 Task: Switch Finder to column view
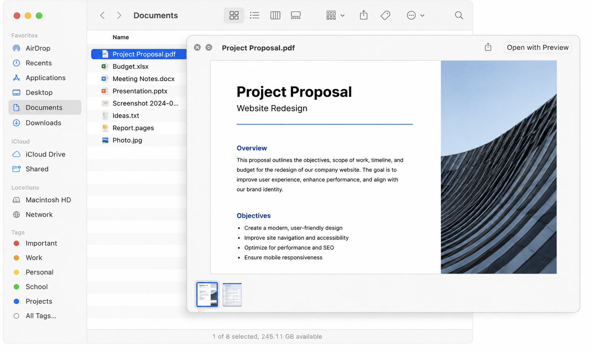pyautogui.click(x=275, y=15)
